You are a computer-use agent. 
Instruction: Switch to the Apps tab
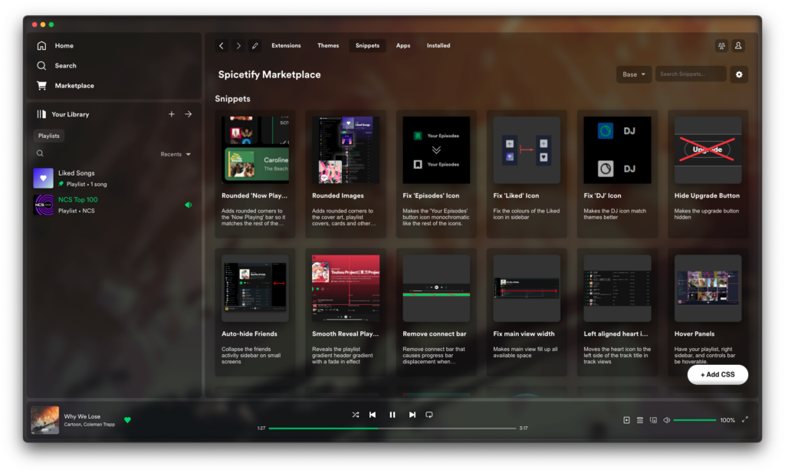pyautogui.click(x=403, y=45)
